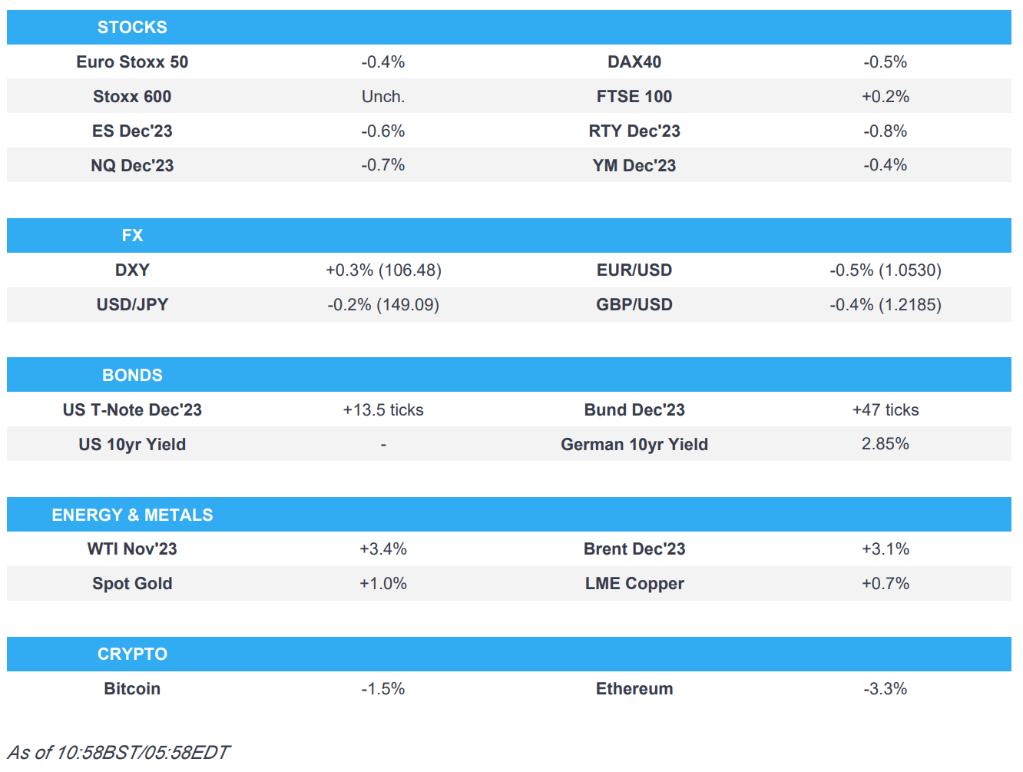1023x772 pixels.
Task: Click the CRYPTO section header
Action: coord(132,654)
